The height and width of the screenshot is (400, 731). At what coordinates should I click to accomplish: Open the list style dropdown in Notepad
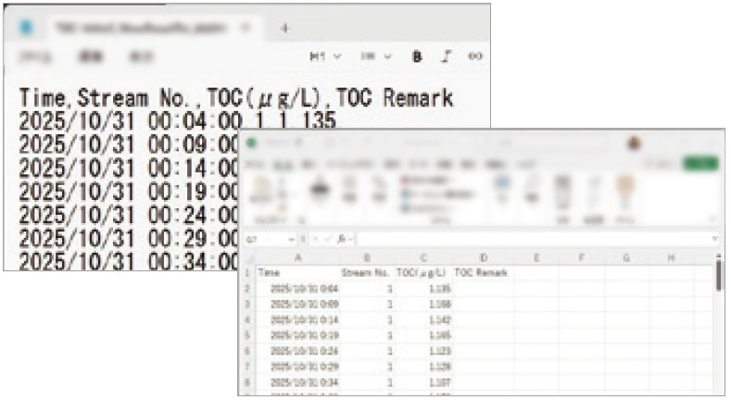coord(376,56)
